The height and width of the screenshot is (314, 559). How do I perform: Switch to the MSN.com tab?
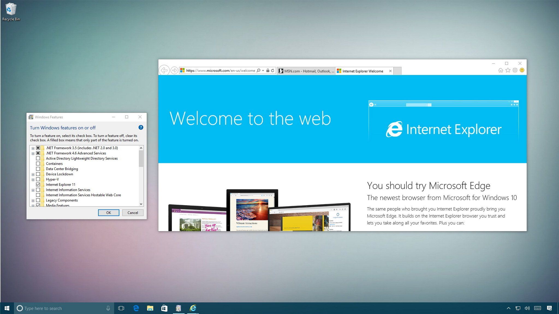pos(306,71)
